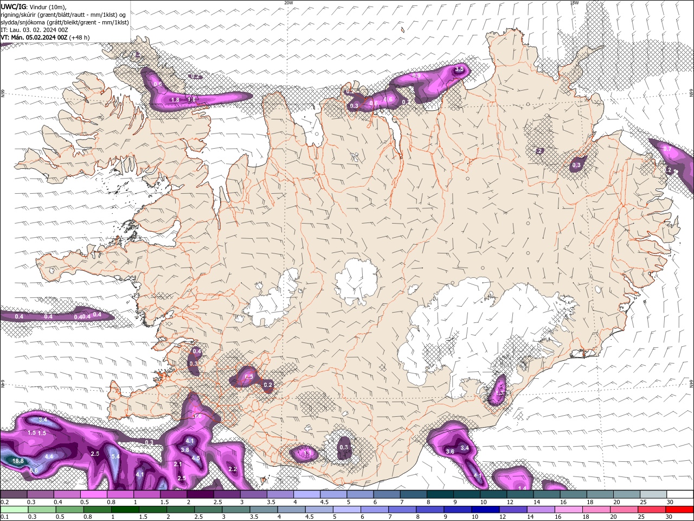The height and width of the screenshot is (521, 694).
Task: Click the "1.1" value on south coast
Action: tap(307, 453)
